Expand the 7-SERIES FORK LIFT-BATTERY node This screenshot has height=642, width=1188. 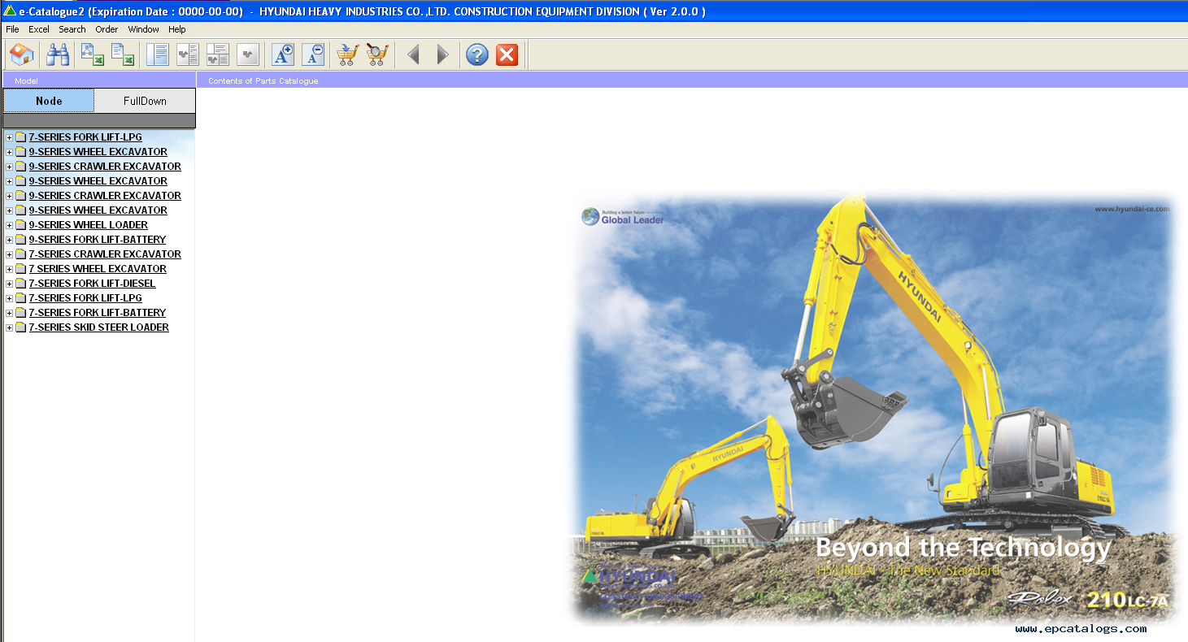click(x=10, y=313)
